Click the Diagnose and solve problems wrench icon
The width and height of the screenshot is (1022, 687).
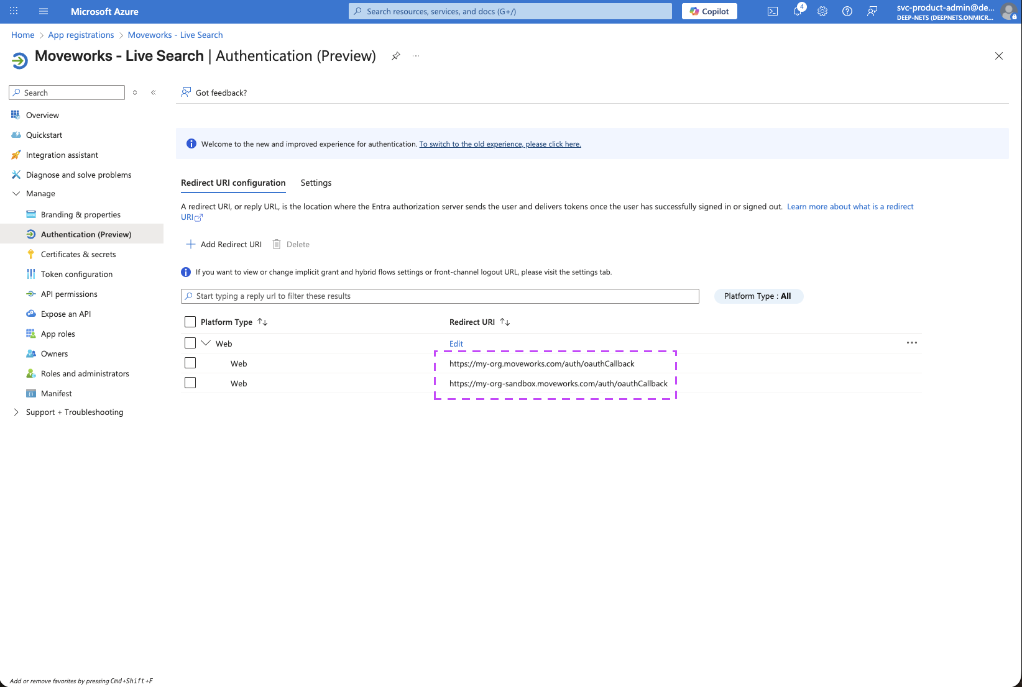coord(16,175)
